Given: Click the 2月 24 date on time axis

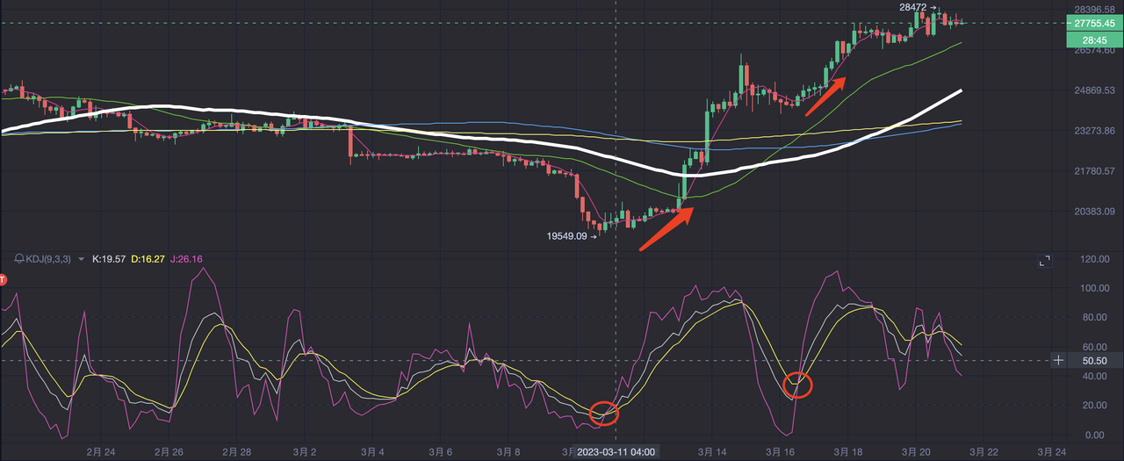Looking at the screenshot, I should click(100, 451).
